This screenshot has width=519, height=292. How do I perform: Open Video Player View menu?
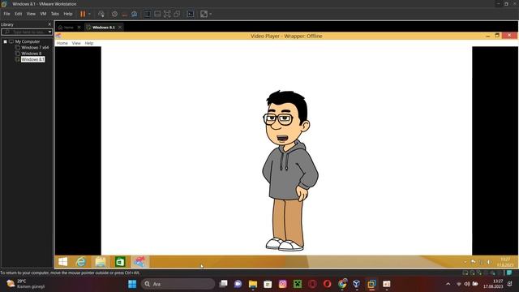pos(76,43)
